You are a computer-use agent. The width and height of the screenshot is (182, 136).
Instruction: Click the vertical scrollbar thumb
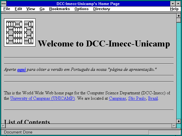coord(179,20)
